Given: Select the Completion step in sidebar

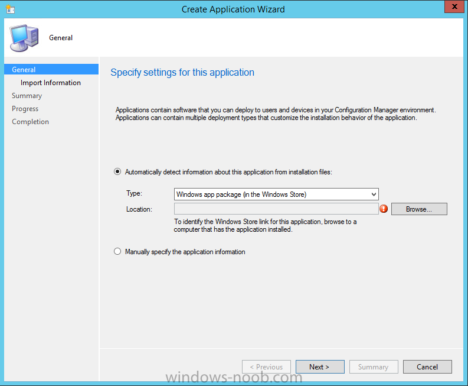Looking at the screenshot, I should [31, 122].
